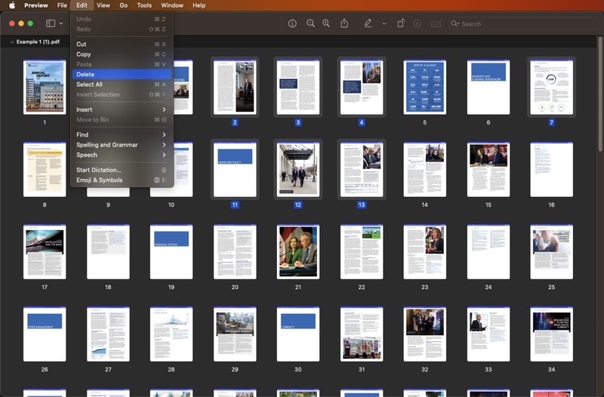Choose Copy in the Edit menu

(x=122, y=54)
